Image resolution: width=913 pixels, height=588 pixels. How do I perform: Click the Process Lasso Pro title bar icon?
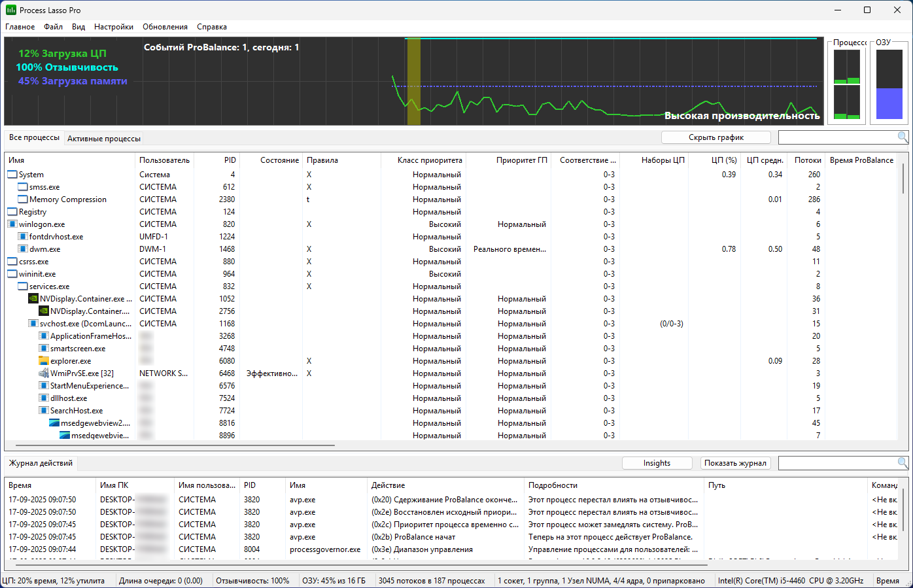pos(11,10)
